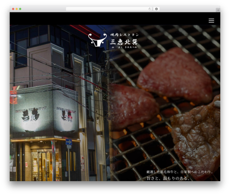Reload the page via refresh icon
This screenshot has height=195, width=230.
[149, 9]
